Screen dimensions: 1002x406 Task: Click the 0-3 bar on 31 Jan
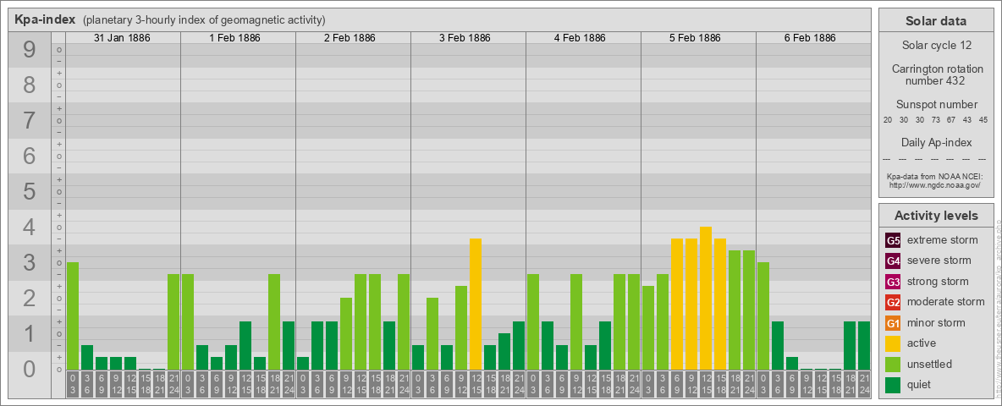(73, 316)
